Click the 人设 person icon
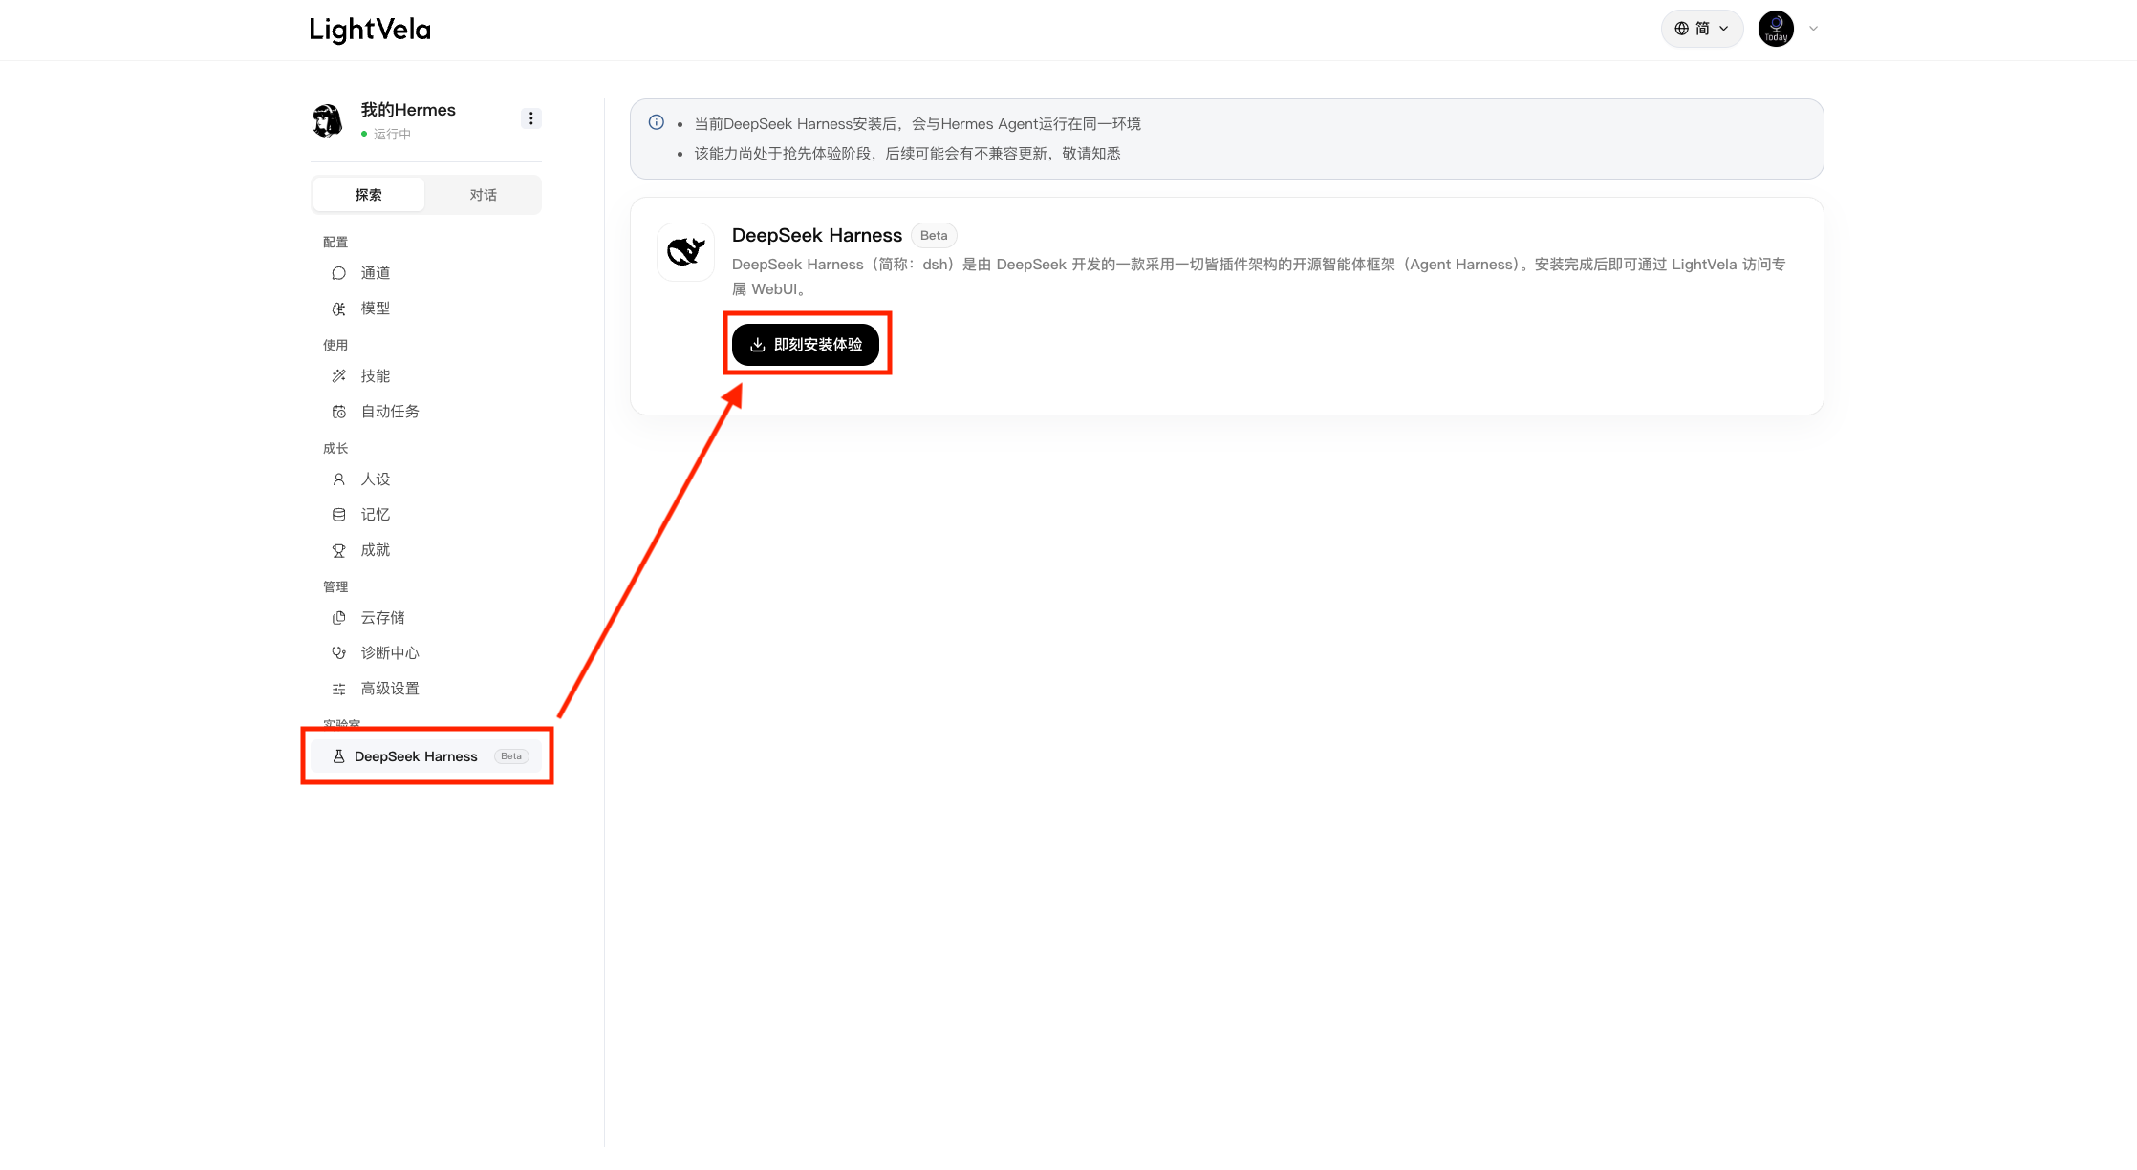The image size is (2137, 1170). (x=338, y=479)
